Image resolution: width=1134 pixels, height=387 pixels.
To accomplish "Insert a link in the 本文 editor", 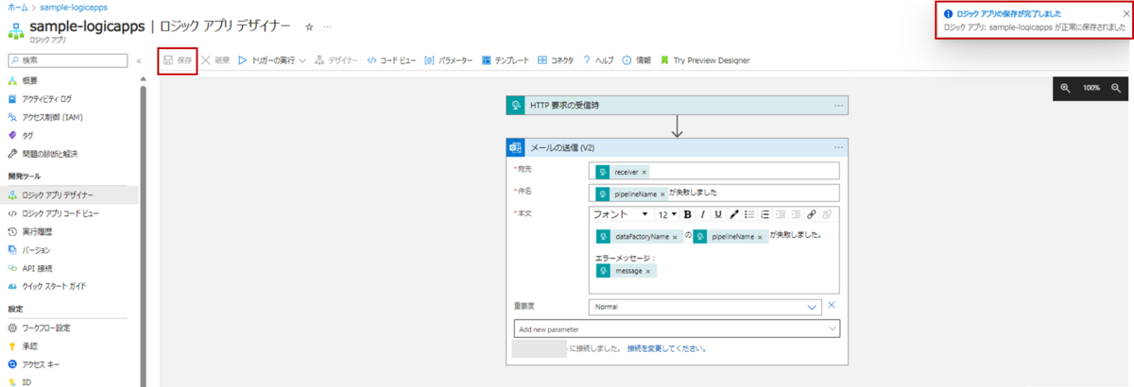I will (812, 214).
